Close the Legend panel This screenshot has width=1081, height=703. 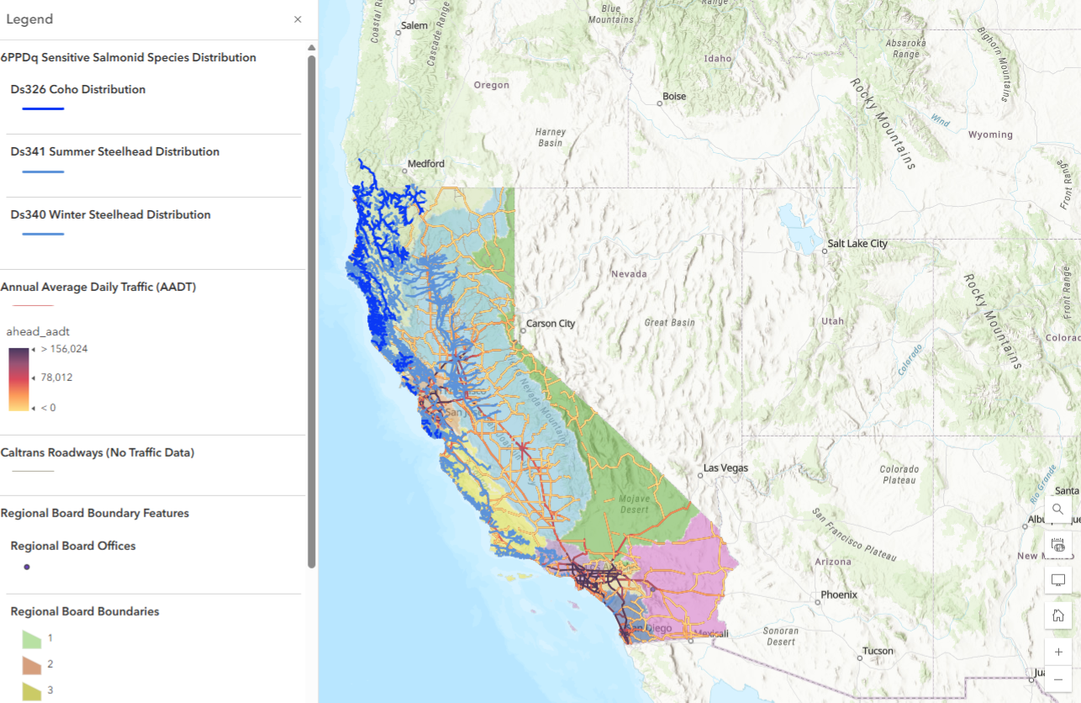click(297, 18)
